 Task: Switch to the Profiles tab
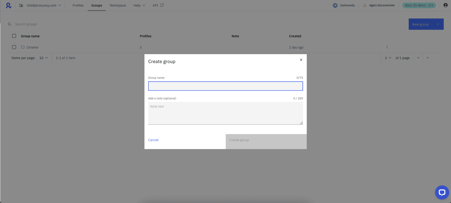coord(78,5)
